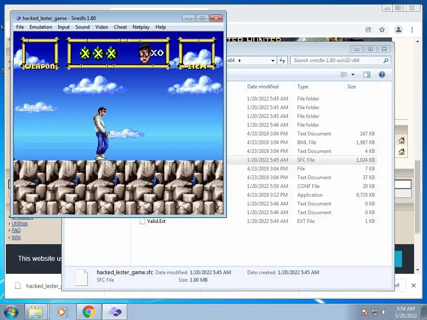
Task: Sort files by Date modified column
Action: [263, 87]
